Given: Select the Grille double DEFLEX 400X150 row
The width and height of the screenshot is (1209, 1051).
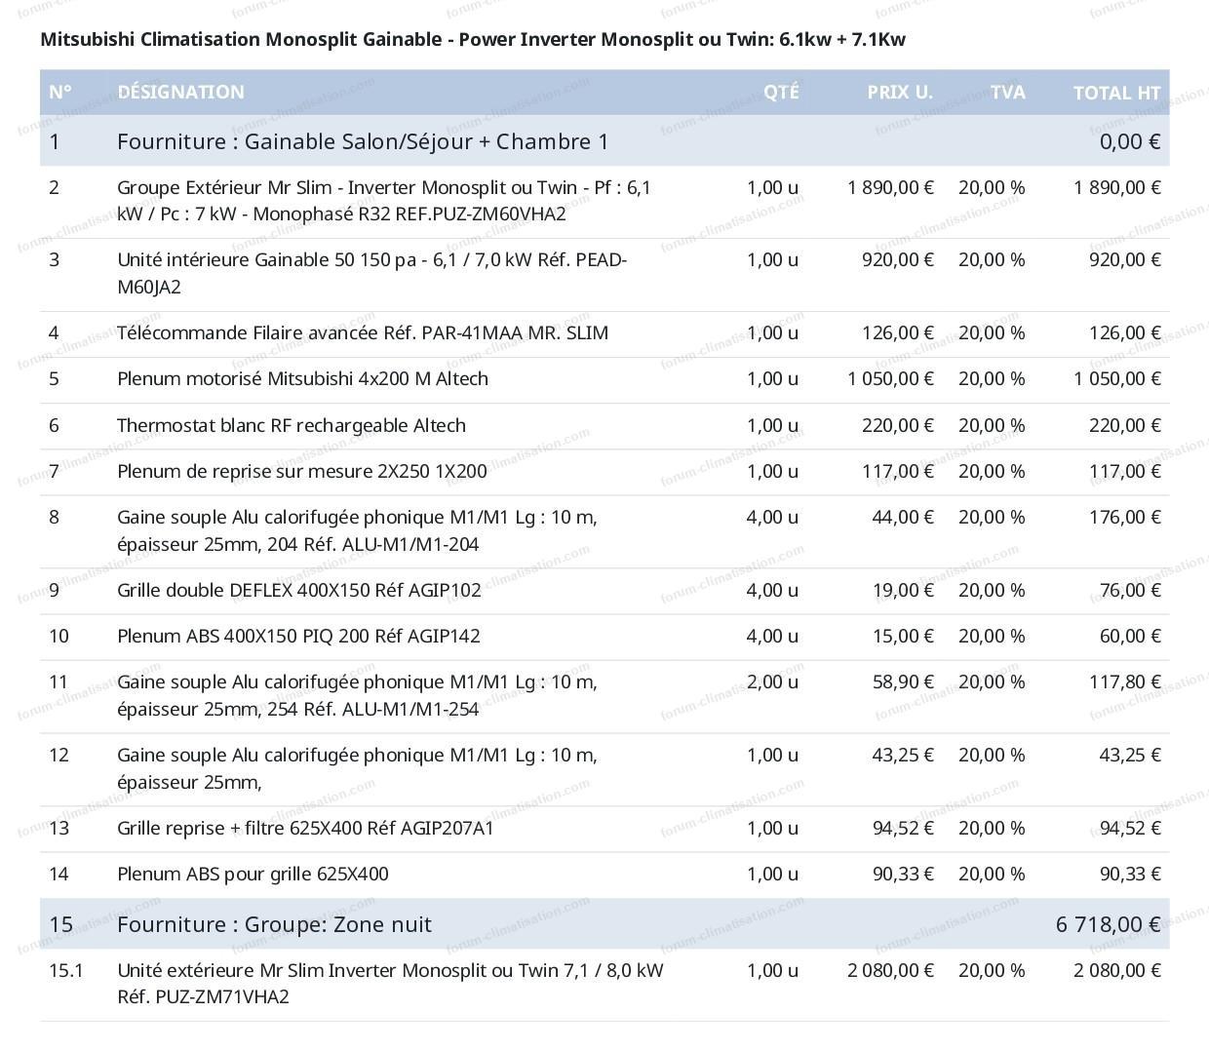Looking at the screenshot, I should click(x=298, y=590).
